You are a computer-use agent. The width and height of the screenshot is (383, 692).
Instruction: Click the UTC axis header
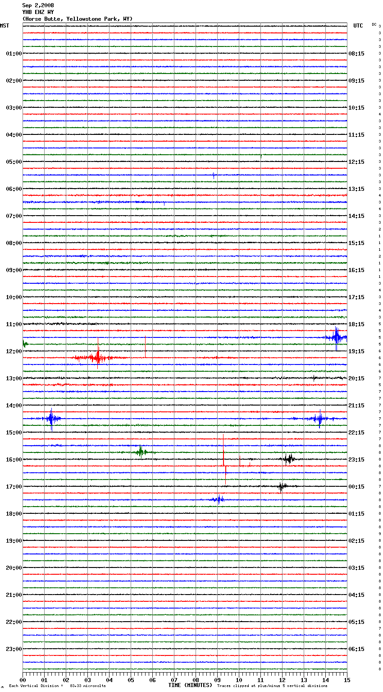[x=358, y=26]
